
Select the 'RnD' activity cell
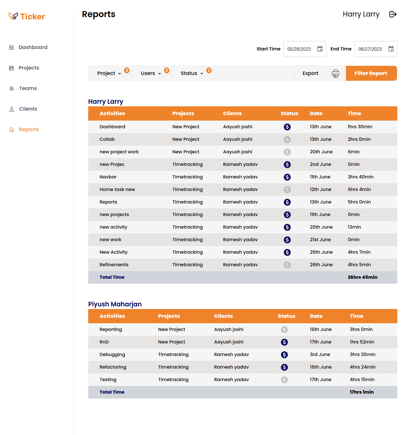click(104, 342)
